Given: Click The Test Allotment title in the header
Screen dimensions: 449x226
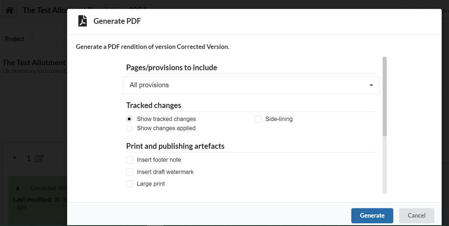Looking at the screenshot, I should 45,10.
